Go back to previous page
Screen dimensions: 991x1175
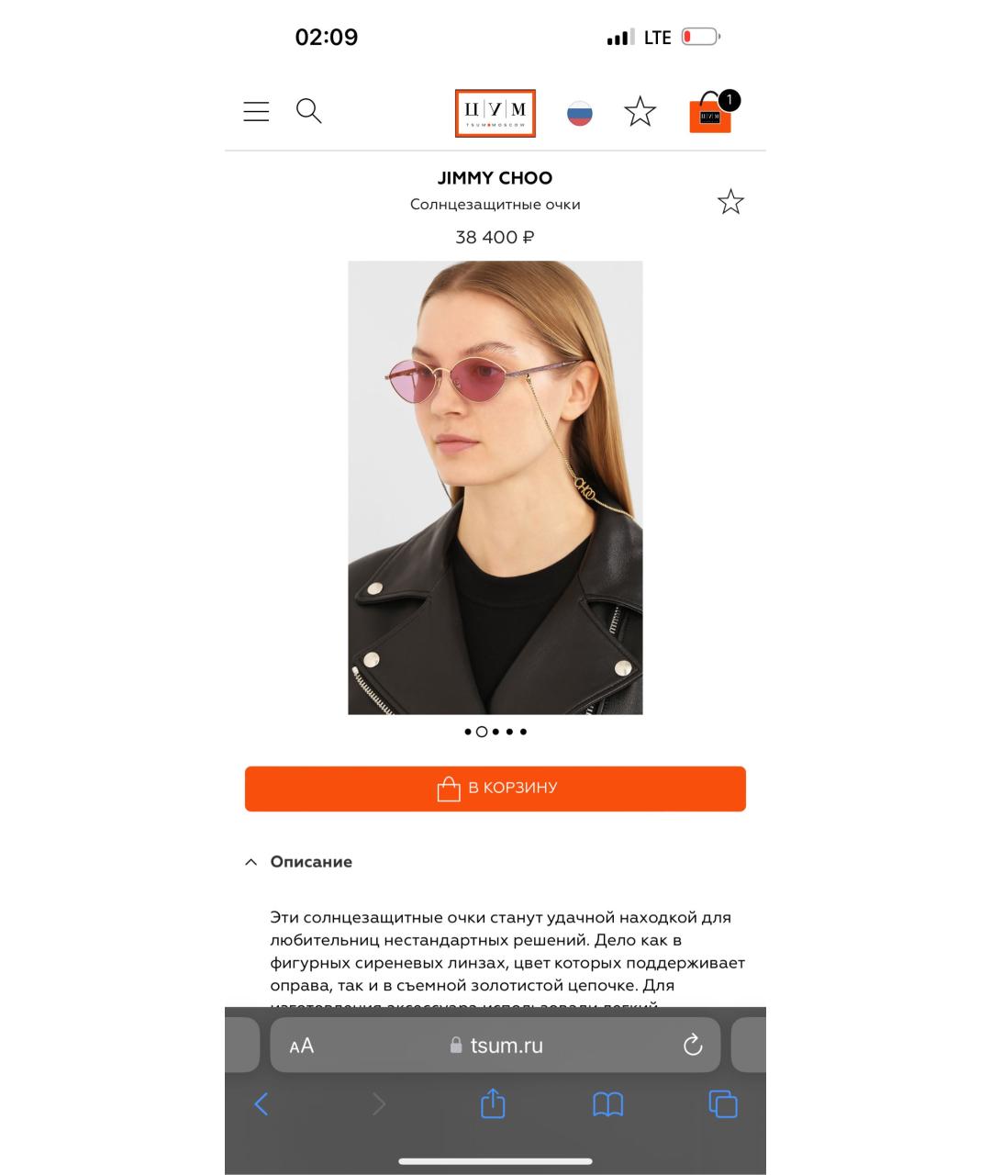262,1103
